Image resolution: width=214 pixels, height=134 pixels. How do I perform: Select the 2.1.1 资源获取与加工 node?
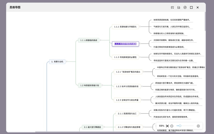tap(127, 114)
